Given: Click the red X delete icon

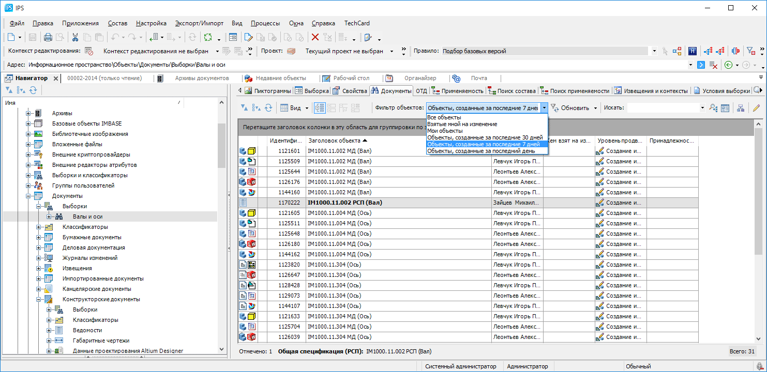Looking at the screenshot, I should tap(314, 37).
